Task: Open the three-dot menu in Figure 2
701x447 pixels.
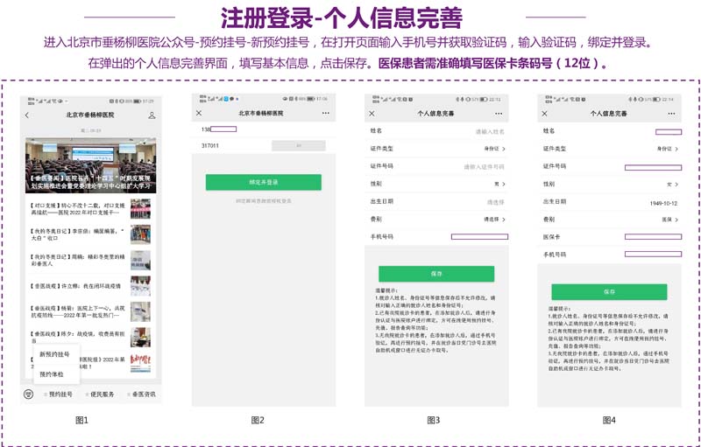Action: (x=326, y=113)
